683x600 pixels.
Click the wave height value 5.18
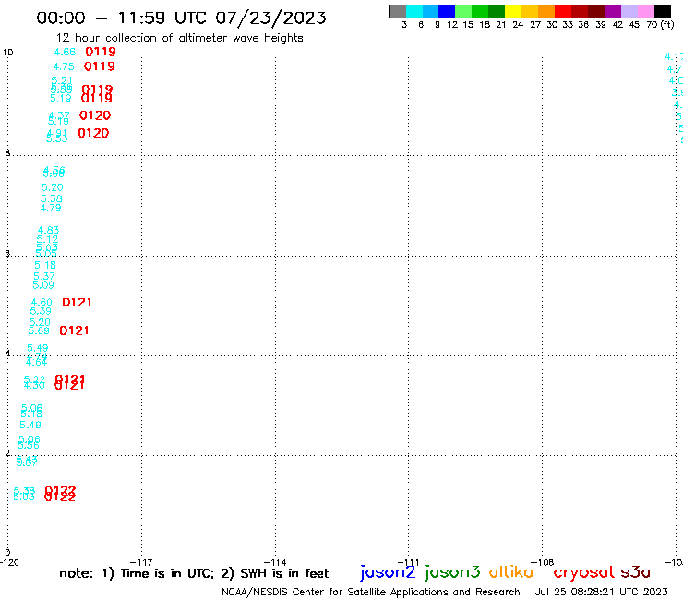[x=45, y=265]
